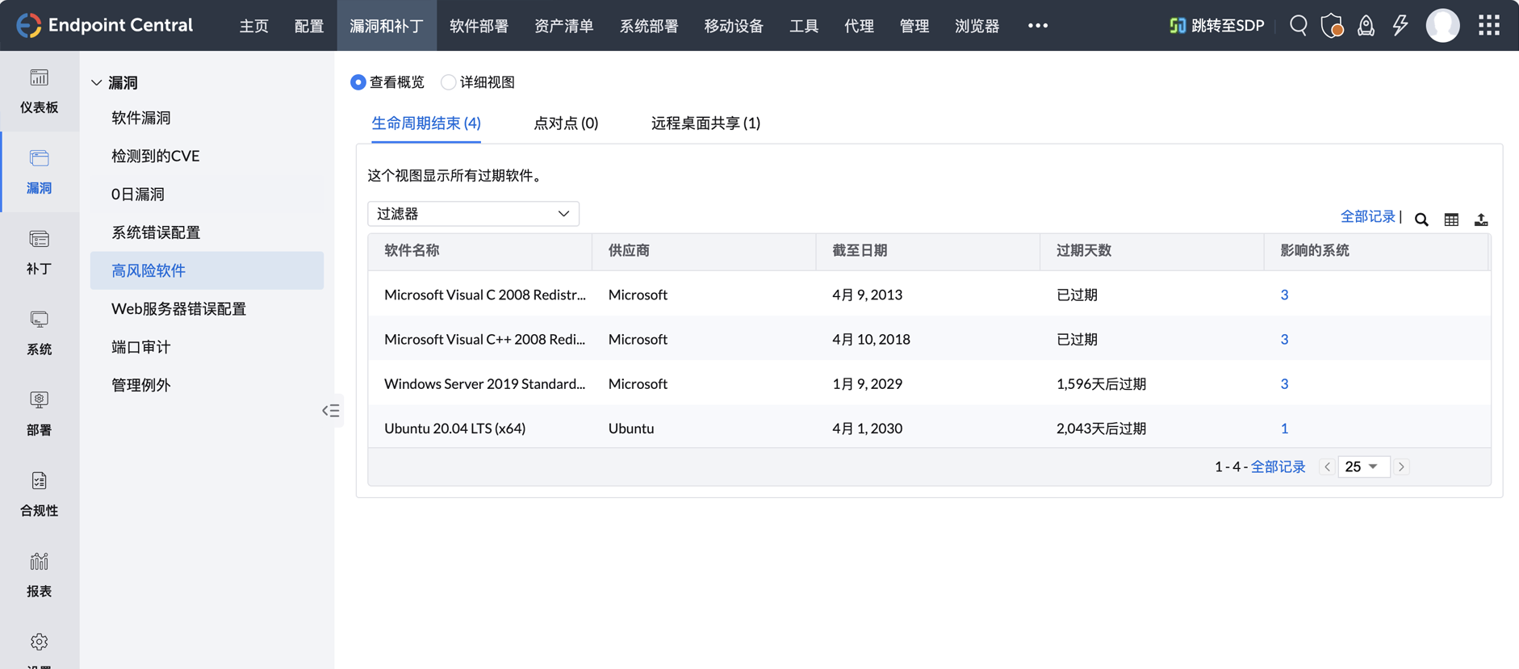Screen dimensions: 1519x669
Task: Click affected systems count for Ubuntu 20.04
Action: pos(1284,429)
